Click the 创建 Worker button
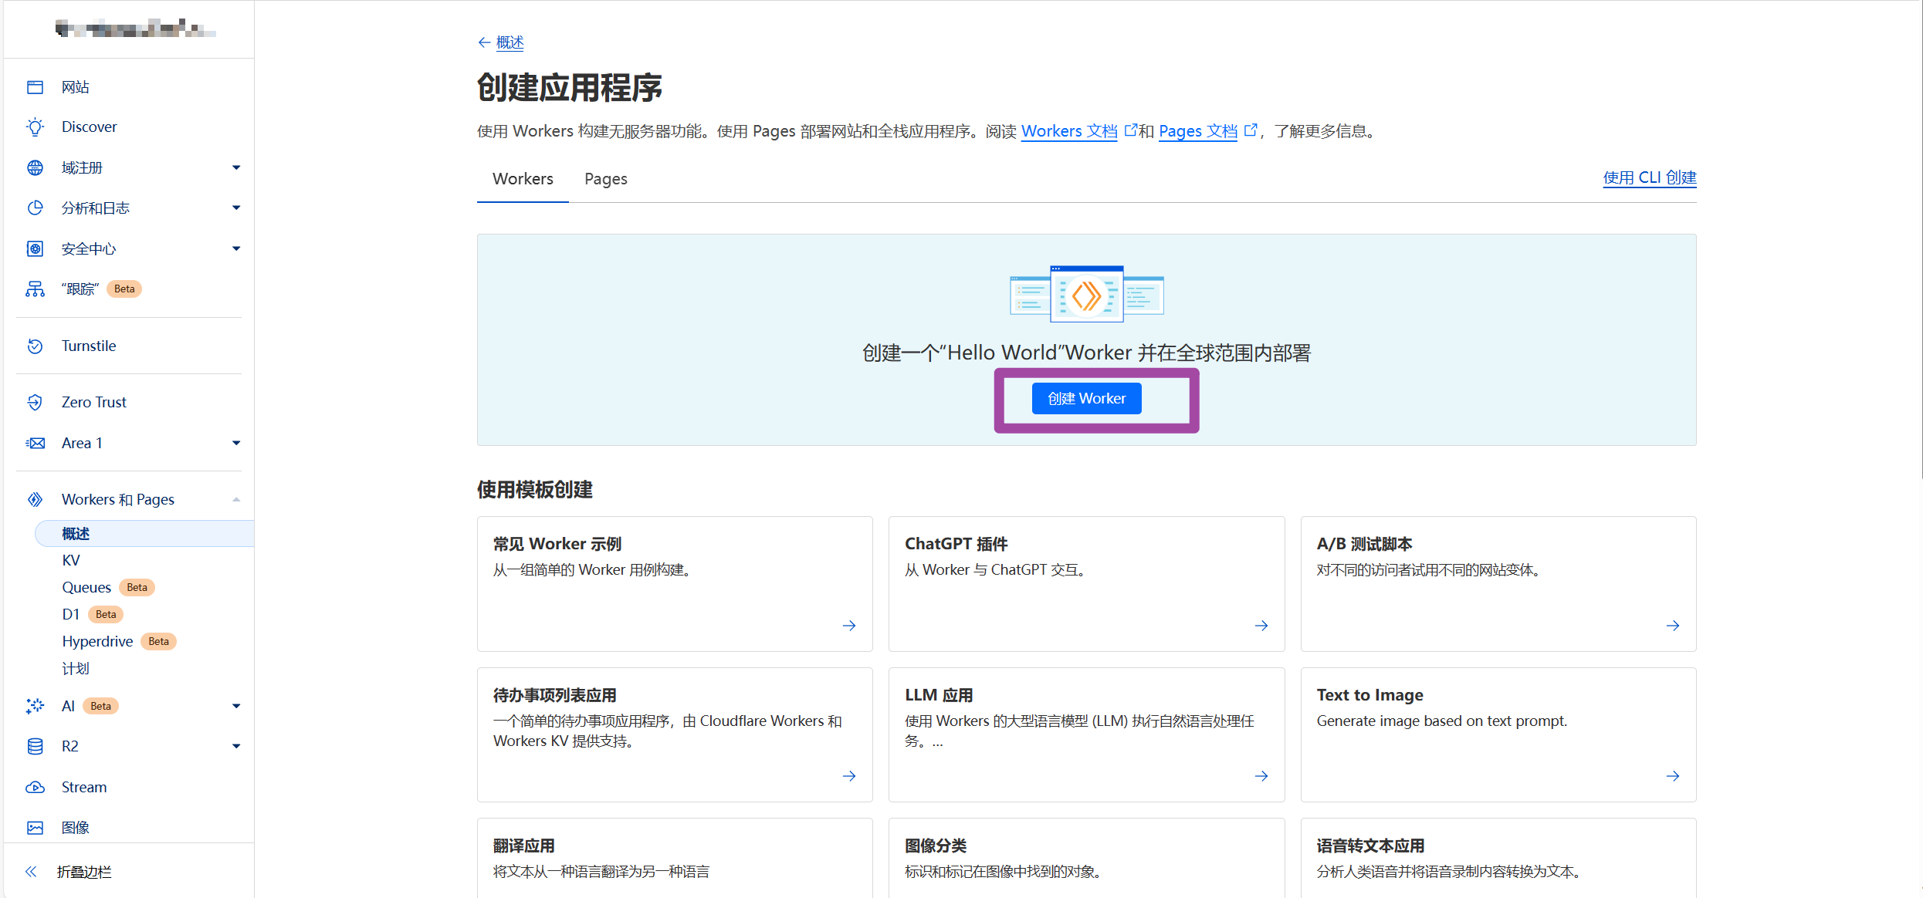 1086,399
